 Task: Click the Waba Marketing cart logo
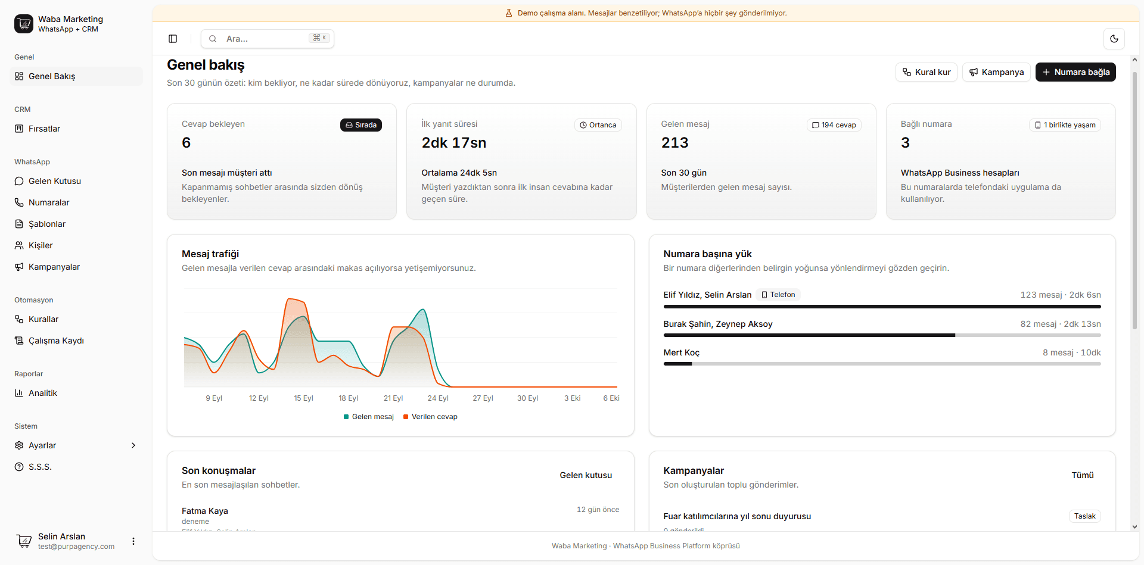[24, 24]
